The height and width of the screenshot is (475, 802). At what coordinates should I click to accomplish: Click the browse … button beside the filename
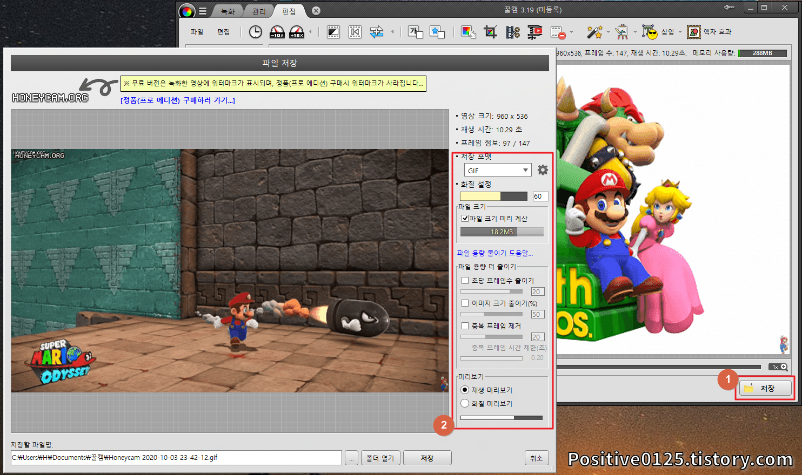(x=351, y=458)
